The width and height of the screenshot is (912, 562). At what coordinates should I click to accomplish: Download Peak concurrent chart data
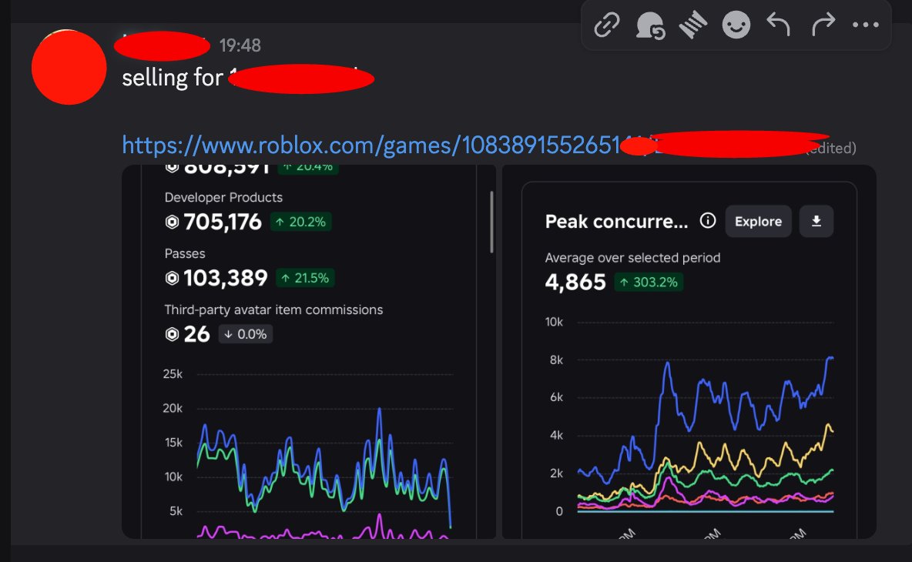pos(816,222)
